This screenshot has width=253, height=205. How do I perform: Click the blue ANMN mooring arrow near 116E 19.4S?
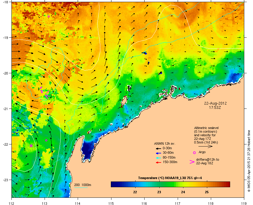pyautogui.click(x=145, y=53)
